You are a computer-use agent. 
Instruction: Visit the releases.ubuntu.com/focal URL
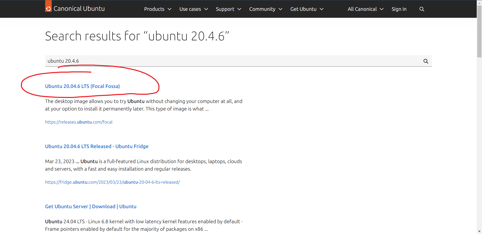pos(79,122)
